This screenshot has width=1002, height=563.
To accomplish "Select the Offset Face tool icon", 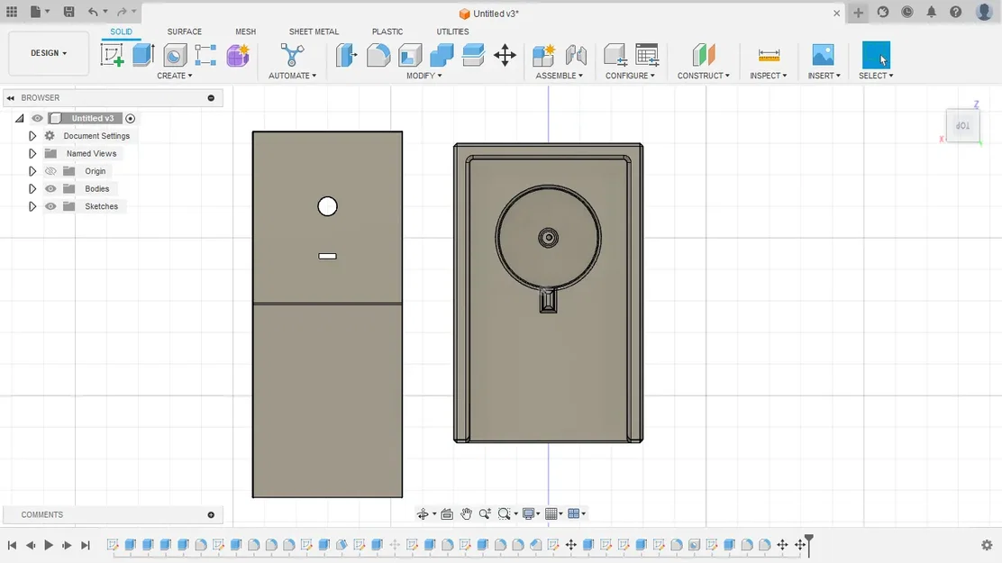I will (473, 55).
